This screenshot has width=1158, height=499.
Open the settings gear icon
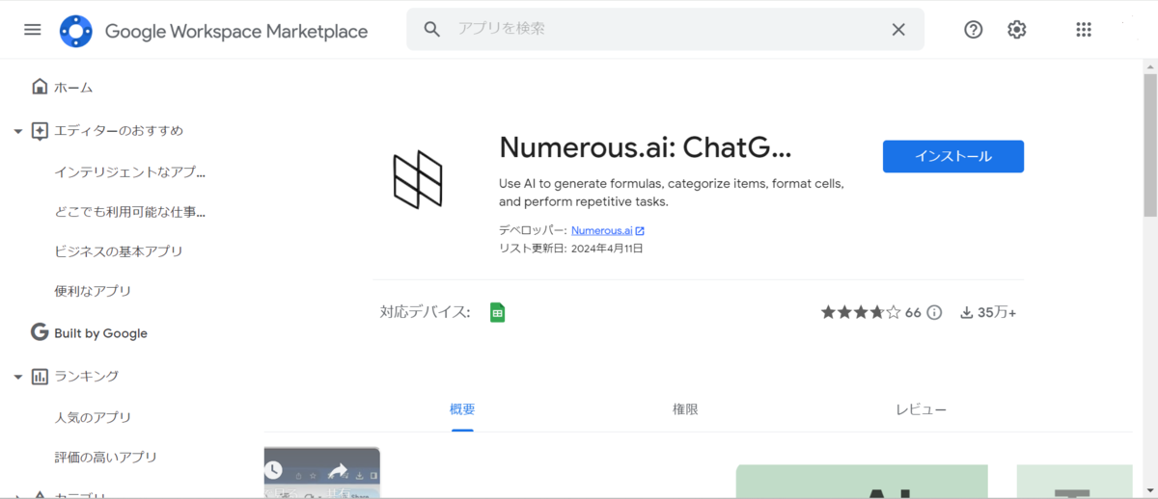click(x=1017, y=30)
